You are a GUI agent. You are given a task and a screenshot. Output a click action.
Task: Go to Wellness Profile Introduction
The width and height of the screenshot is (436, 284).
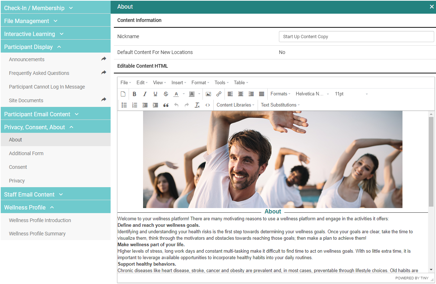(40, 220)
